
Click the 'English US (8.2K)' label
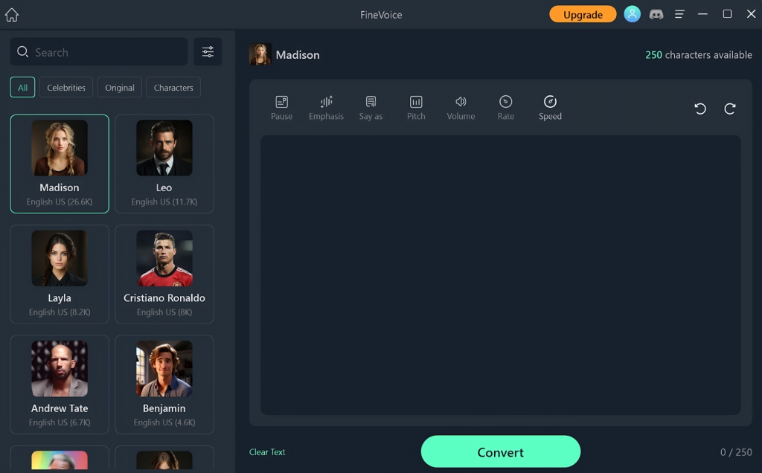point(60,312)
